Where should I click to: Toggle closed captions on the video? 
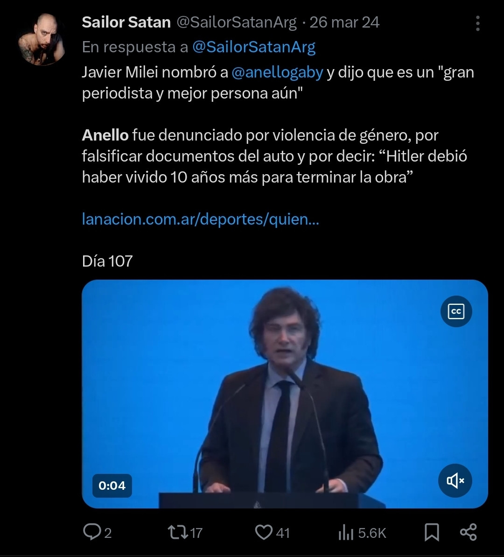coord(456,311)
